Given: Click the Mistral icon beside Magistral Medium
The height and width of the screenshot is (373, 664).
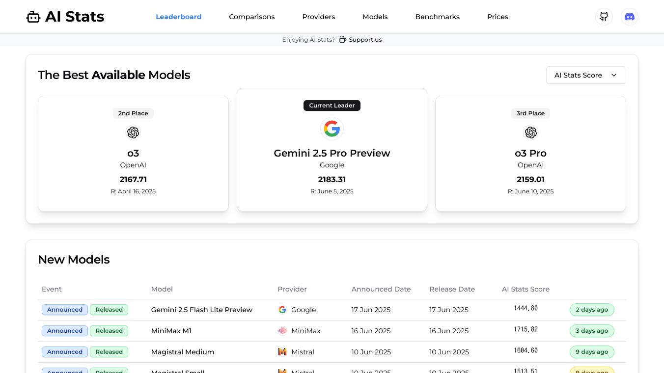Looking at the screenshot, I should [282, 352].
